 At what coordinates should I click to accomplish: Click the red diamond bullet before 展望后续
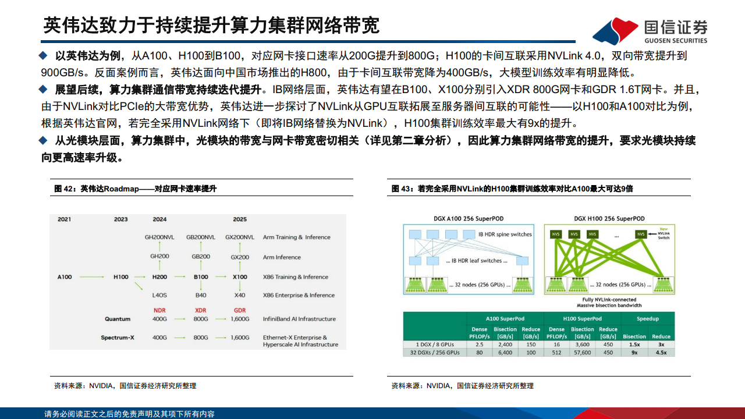42,89
